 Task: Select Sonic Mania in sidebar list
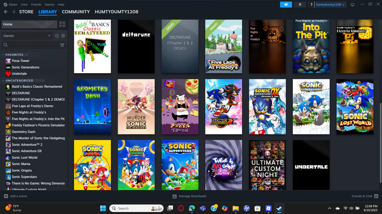pos(21,164)
